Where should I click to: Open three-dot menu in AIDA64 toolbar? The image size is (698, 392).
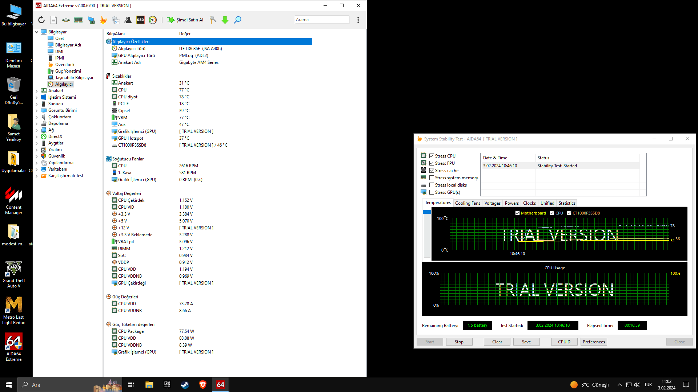coord(358,20)
